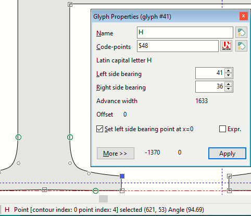Screen dimensions: 251x216
Task: Decrease the Right side bearing value
Action: coord(229,89)
